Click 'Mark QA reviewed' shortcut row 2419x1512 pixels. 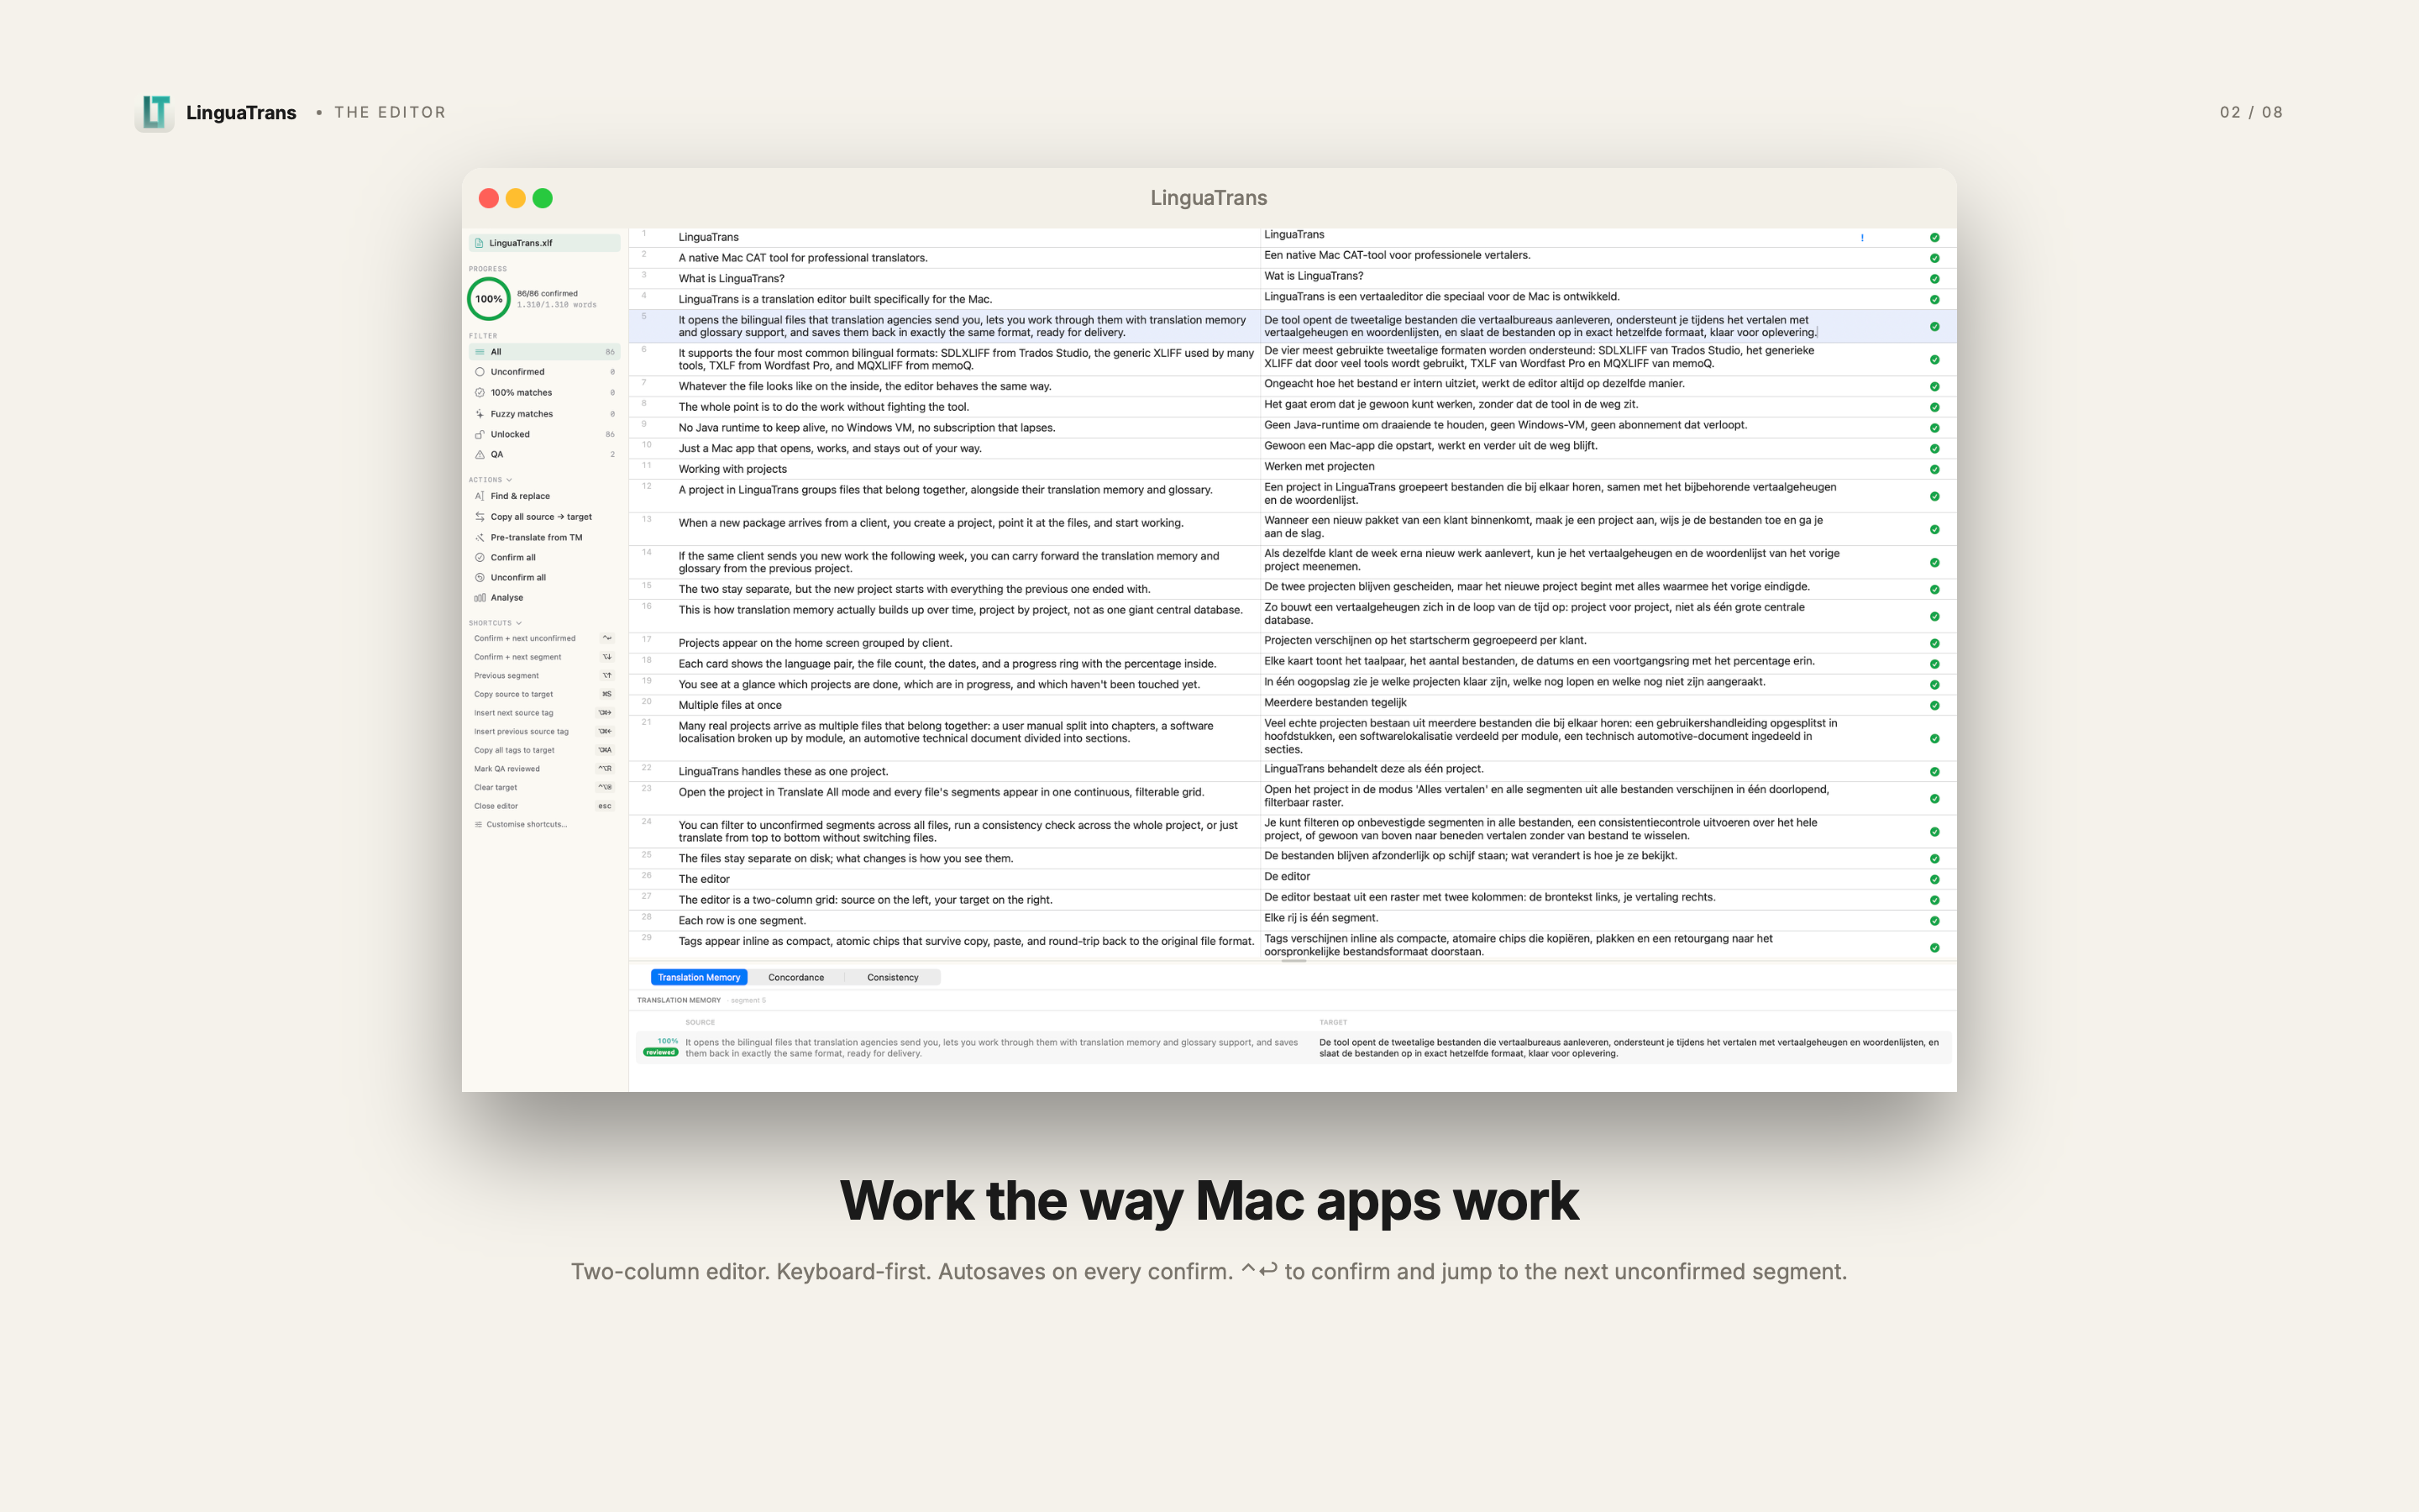[545, 769]
